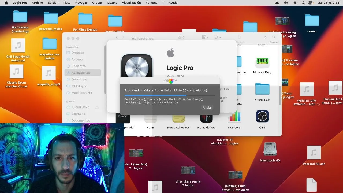The width and height of the screenshot is (343, 193).
Task: Open the Pista menu
Action: tap(67, 3)
